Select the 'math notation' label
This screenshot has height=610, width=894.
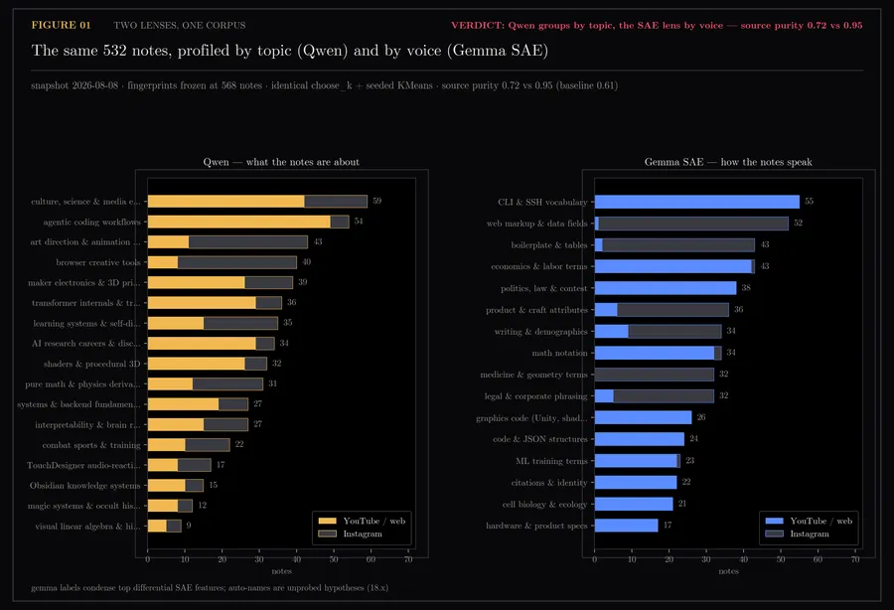[x=560, y=353]
